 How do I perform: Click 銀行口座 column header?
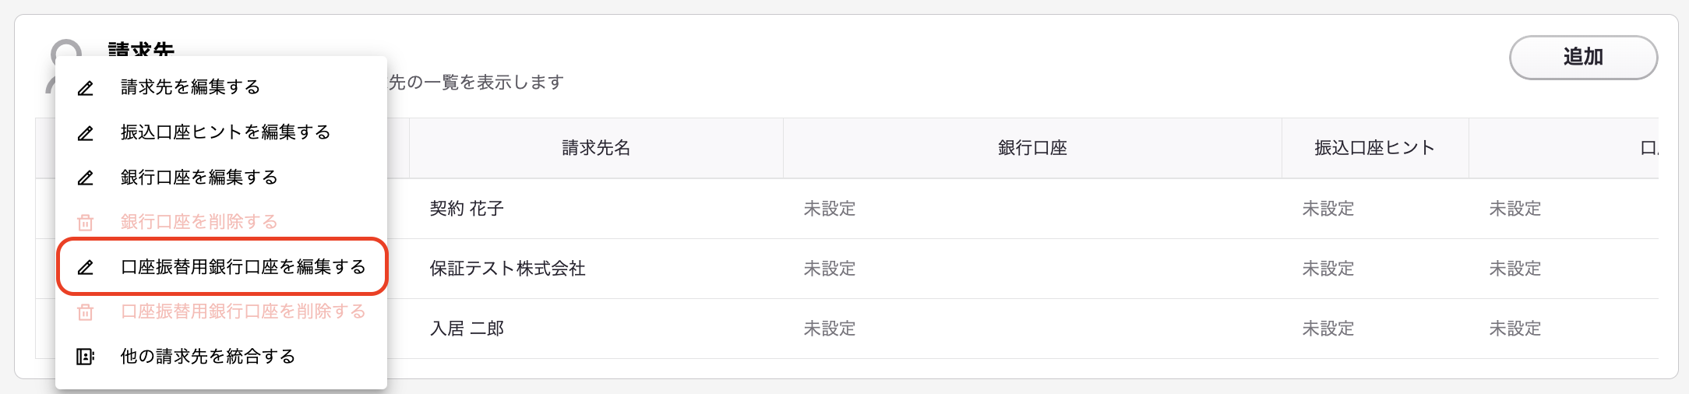pos(1032,148)
